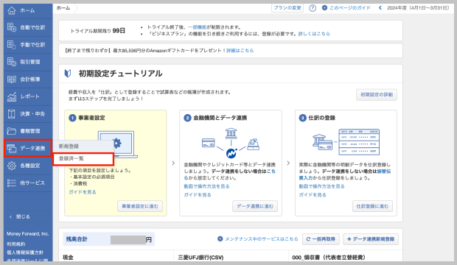Click the 仕訳登録に進む button

click(372, 206)
